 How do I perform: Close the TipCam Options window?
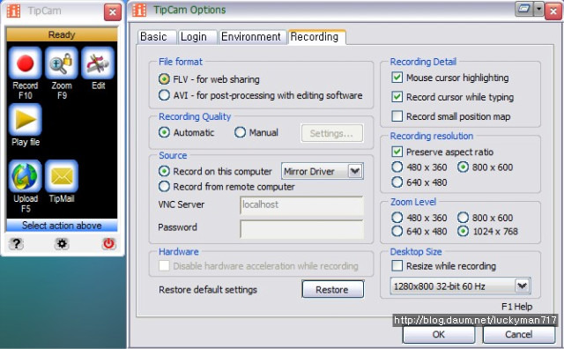click(x=553, y=11)
